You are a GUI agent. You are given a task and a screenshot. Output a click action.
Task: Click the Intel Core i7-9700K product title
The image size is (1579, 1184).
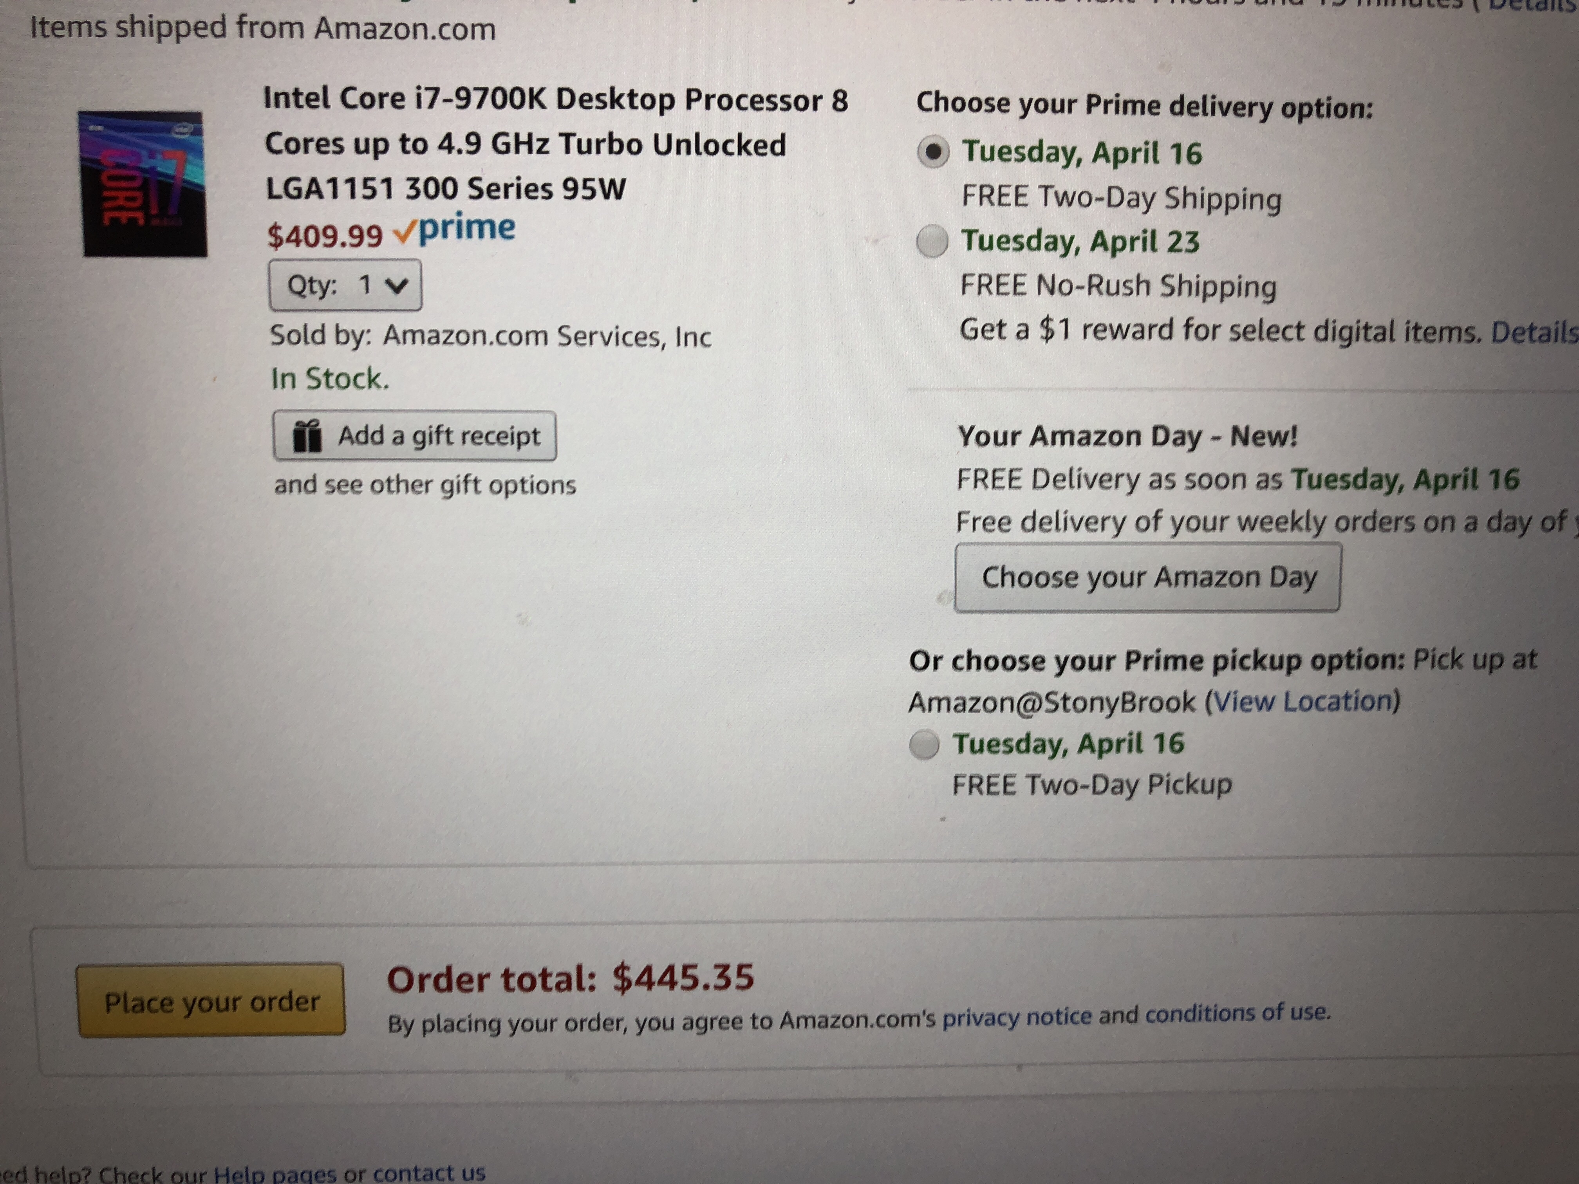[555, 143]
